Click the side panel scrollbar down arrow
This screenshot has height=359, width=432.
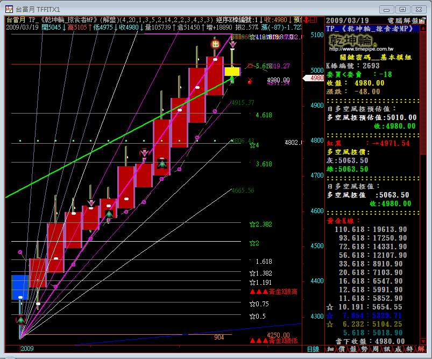(x=423, y=342)
